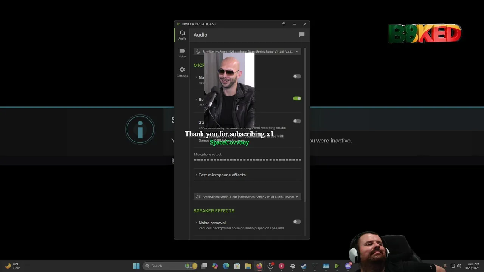The image size is (484, 272).
Task: Close the NVIDIA Broadcast window
Action: pyautogui.click(x=305, y=24)
